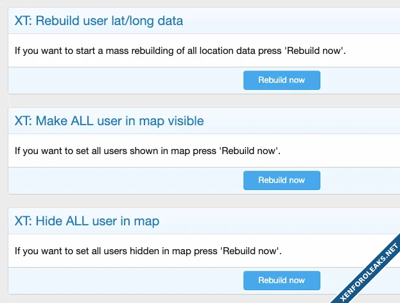Click Rebuild now for user lat/long data
This screenshot has height=303, width=400.
click(x=281, y=80)
